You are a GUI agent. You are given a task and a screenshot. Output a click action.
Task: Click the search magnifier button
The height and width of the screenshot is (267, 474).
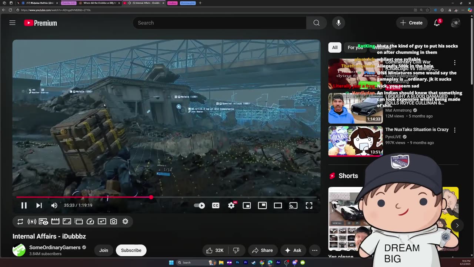316,23
